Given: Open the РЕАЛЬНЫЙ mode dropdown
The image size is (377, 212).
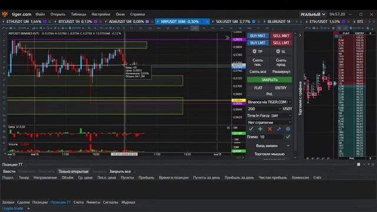Looking at the screenshot, I should (313, 14).
